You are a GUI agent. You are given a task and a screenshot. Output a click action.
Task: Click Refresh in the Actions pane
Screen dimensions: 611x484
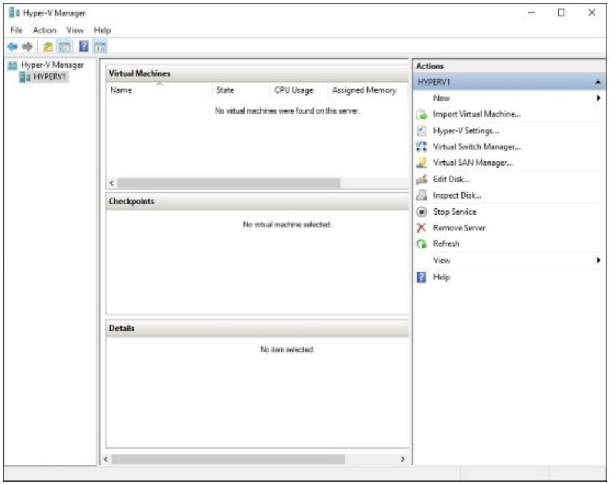[446, 244]
